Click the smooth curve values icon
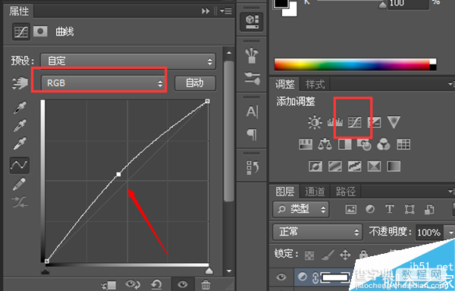Screen dimensions: 455x291 pyautogui.click(x=20, y=202)
